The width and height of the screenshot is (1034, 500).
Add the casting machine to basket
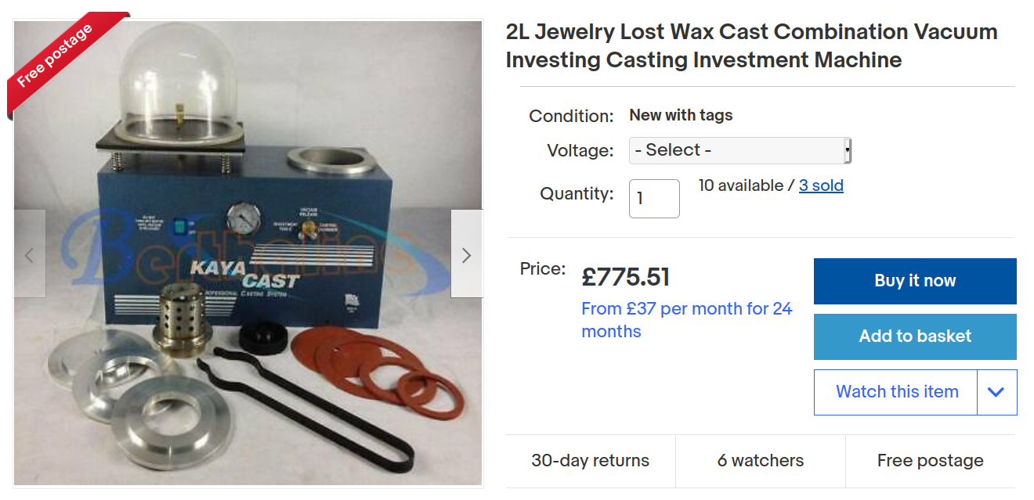(x=915, y=336)
